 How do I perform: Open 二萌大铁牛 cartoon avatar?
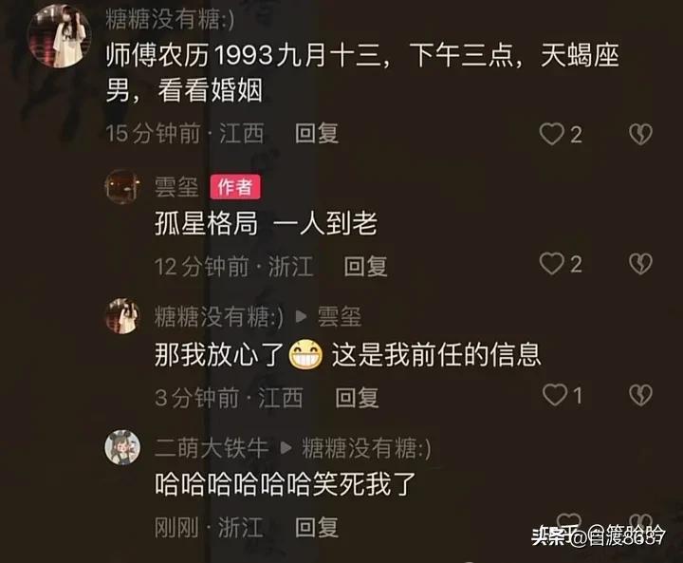pyautogui.click(x=122, y=447)
